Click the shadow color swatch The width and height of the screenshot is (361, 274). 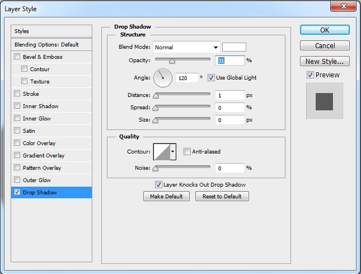234,47
